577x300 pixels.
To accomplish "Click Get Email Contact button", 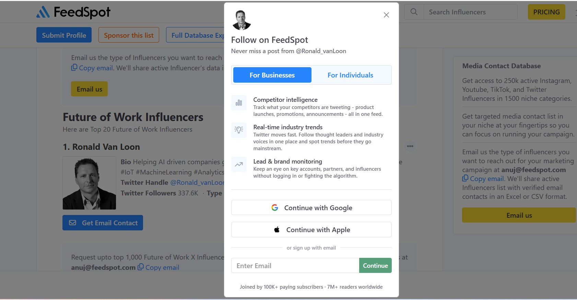I will click(x=103, y=223).
